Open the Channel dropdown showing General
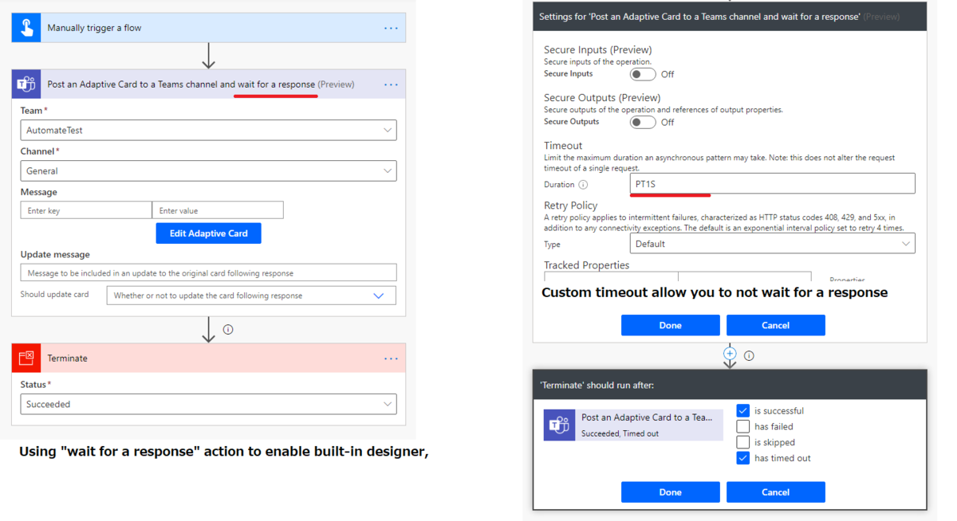Image resolution: width=957 pixels, height=521 pixels. 208,170
